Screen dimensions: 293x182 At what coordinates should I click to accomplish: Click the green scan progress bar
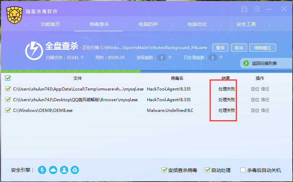[x=71, y=71]
